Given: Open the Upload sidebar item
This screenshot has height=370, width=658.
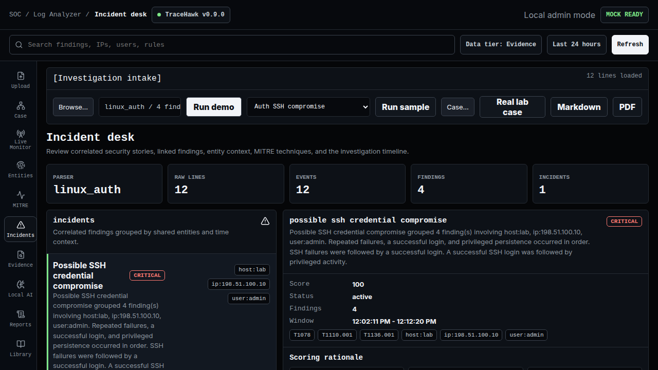Looking at the screenshot, I should click(x=21, y=80).
